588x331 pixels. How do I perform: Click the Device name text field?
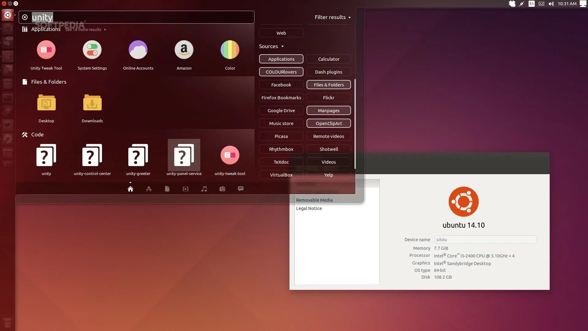point(485,240)
